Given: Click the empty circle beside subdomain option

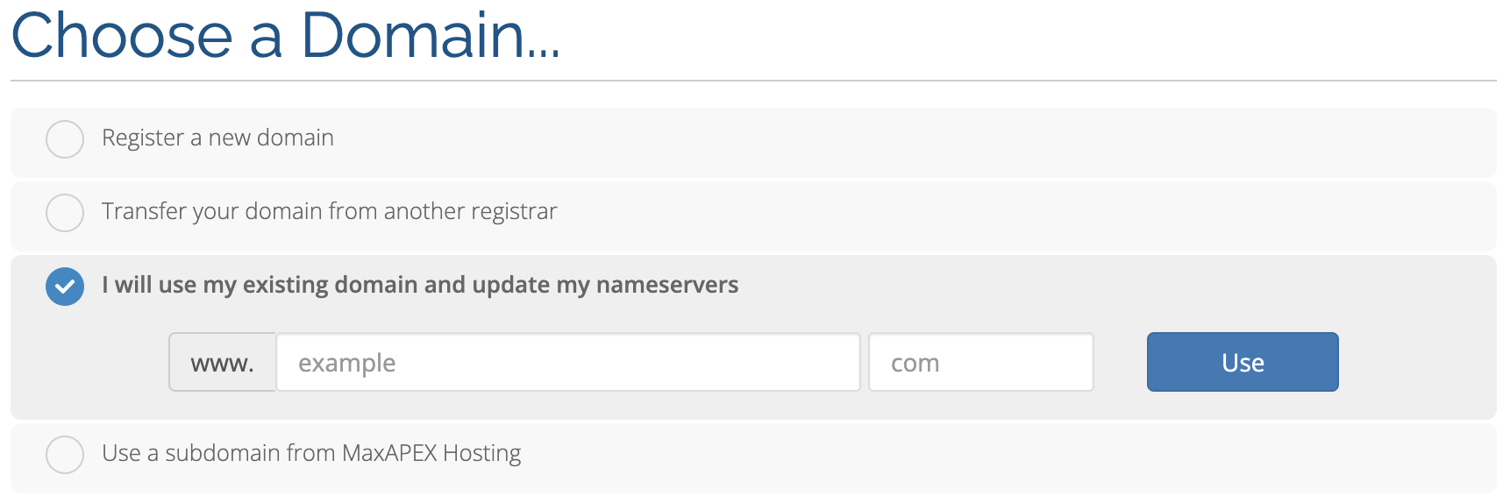Looking at the screenshot, I should coord(65,455).
